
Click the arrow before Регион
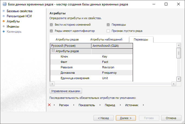click(x=54, y=105)
